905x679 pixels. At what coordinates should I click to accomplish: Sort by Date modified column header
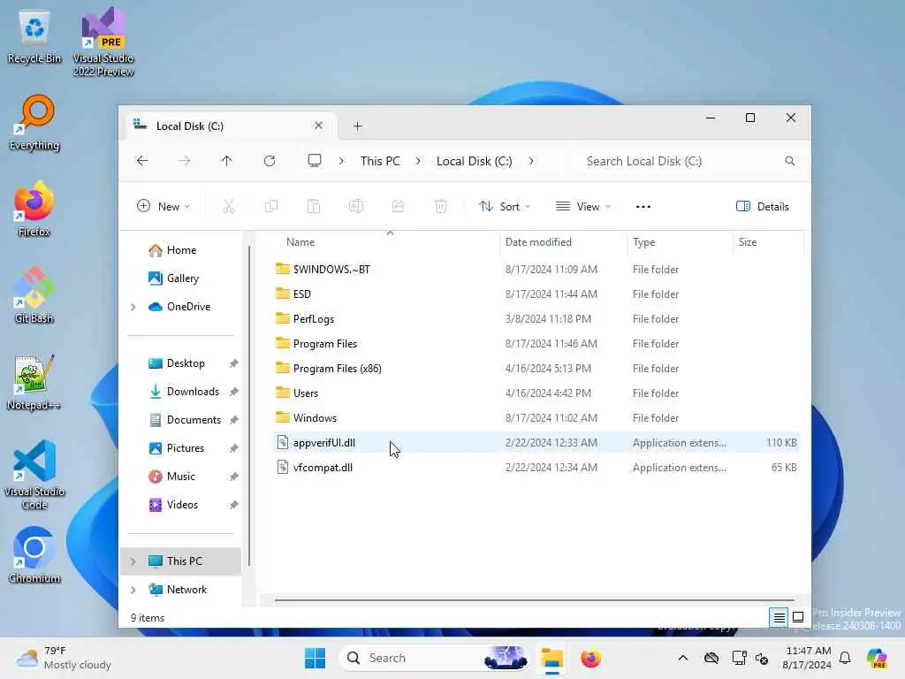pyautogui.click(x=538, y=242)
